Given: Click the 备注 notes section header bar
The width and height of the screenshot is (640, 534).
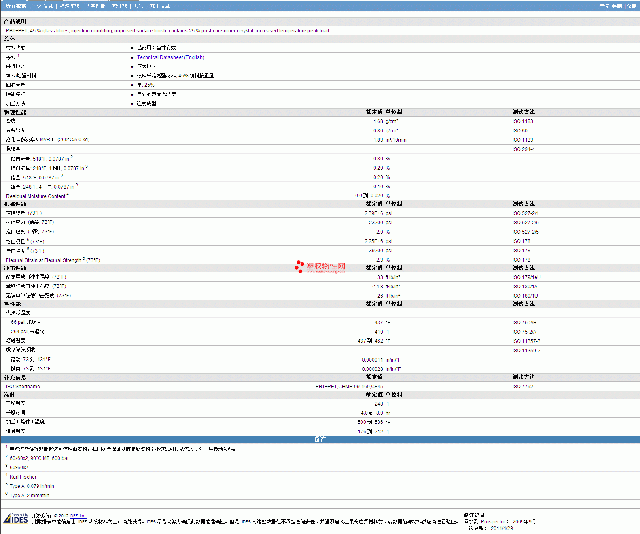Looking at the screenshot, I should coord(320,439).
